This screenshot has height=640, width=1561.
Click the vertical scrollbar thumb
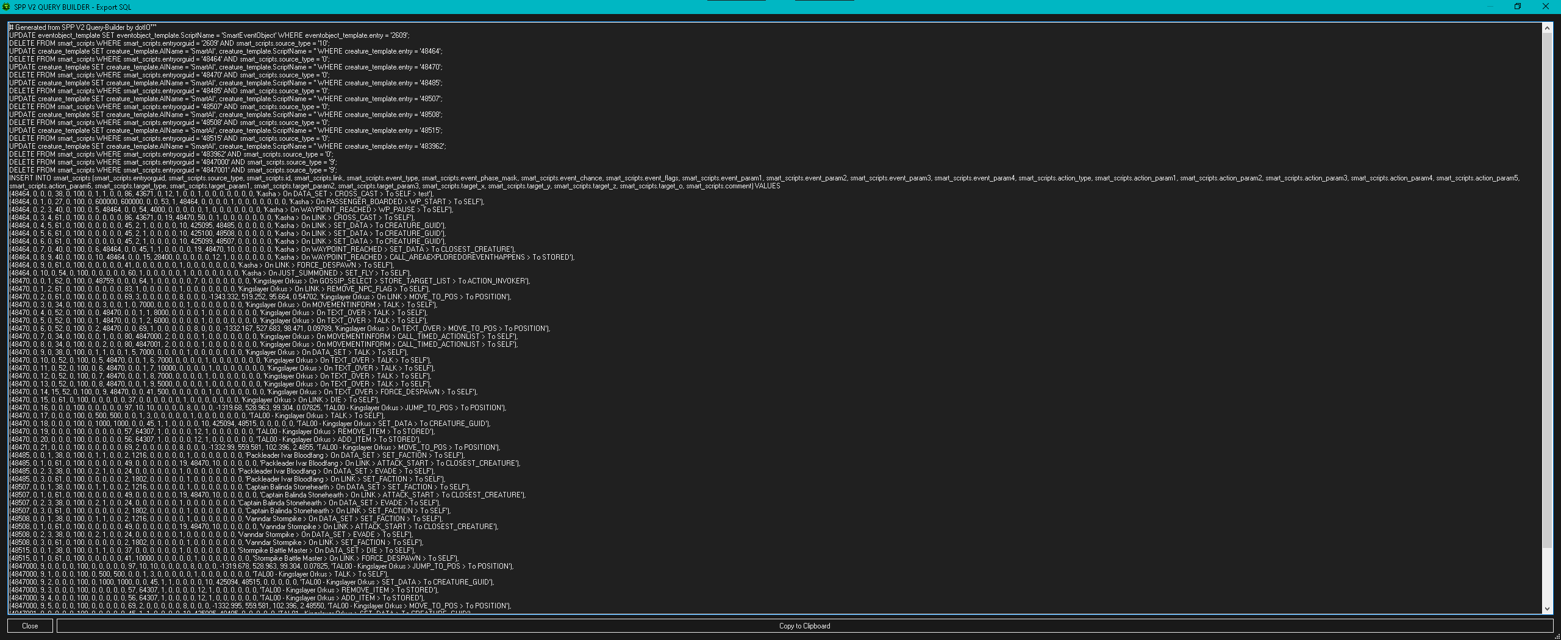coord(1547,286)
